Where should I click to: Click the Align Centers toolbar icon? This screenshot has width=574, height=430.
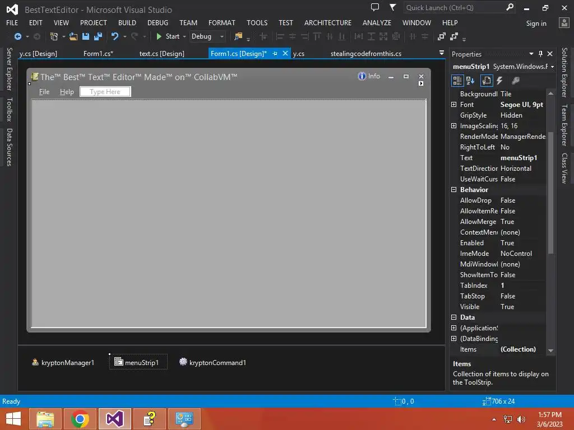click(293, 36)
